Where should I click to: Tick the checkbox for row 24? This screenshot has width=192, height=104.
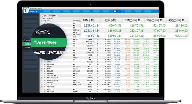coord(42,76)
